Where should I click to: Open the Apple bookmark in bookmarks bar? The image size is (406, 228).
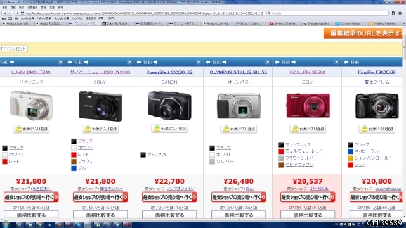pyautogui.click(x=27, y=18)
